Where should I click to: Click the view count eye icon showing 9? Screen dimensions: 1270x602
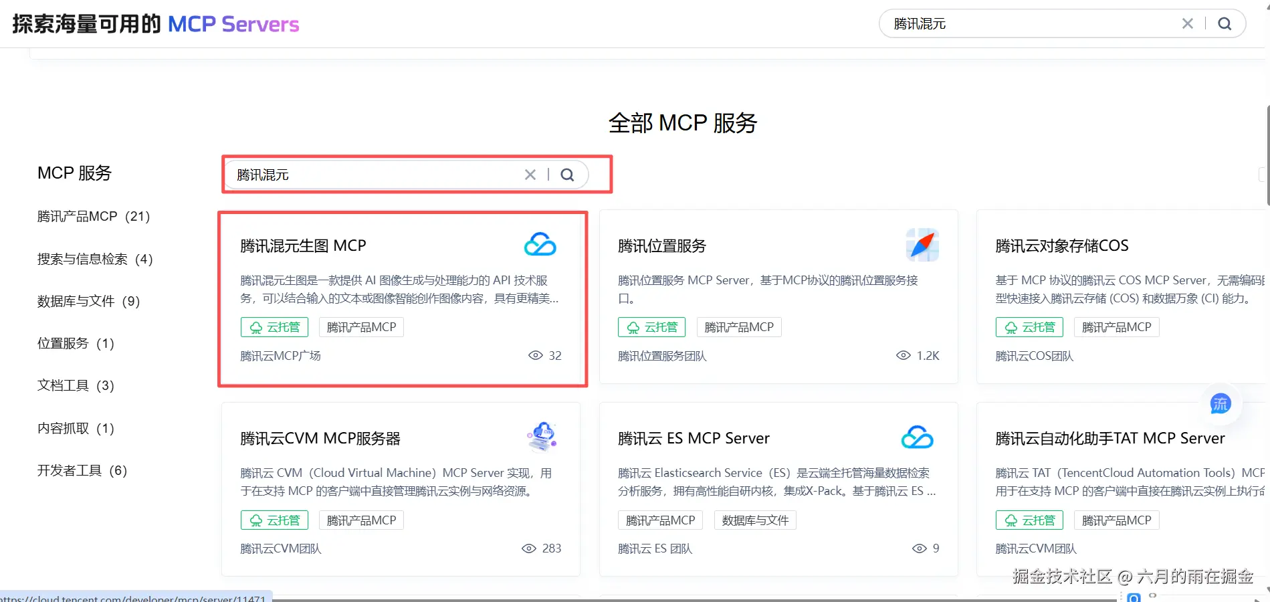point(920,548)
